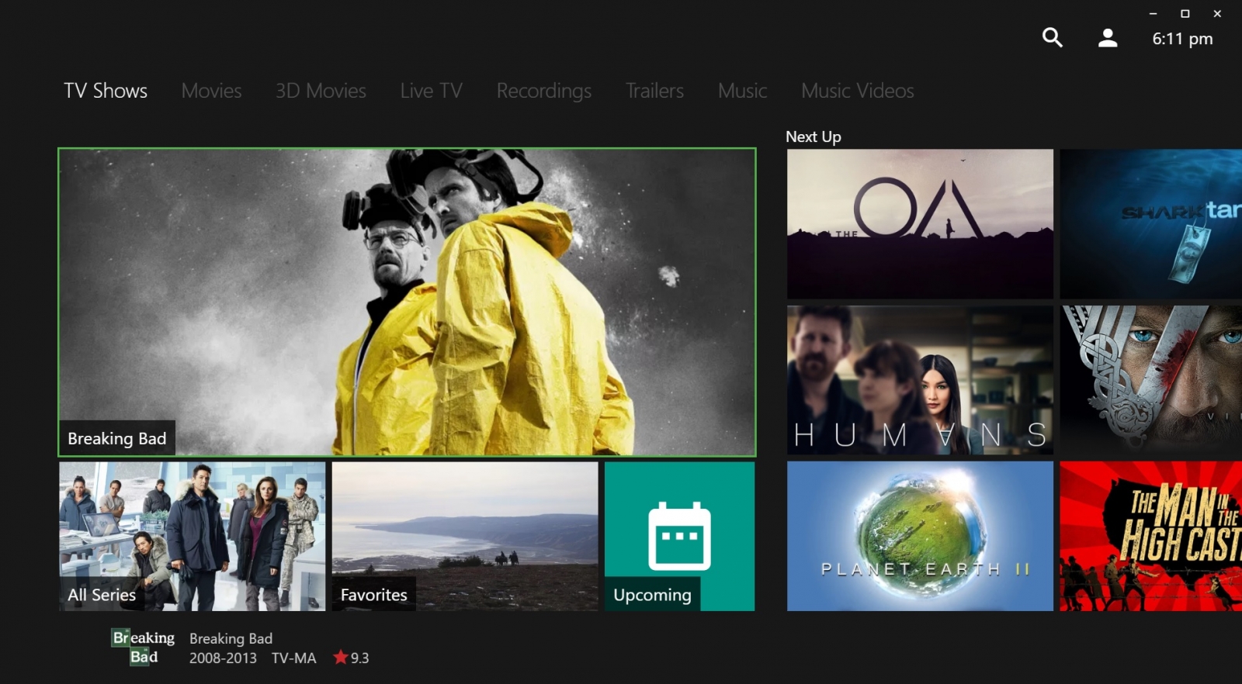This screenshot has width=1242, height=684.
Task: Open the Breaking Bad featured tile
Action: [407, 302]
